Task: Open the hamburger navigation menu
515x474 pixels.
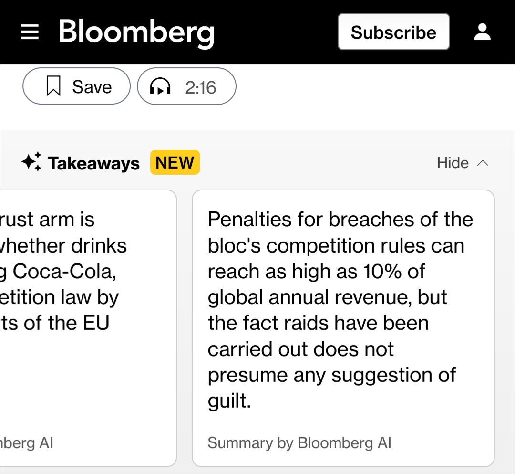Action: pyautogui.click(x=30, y=32)
